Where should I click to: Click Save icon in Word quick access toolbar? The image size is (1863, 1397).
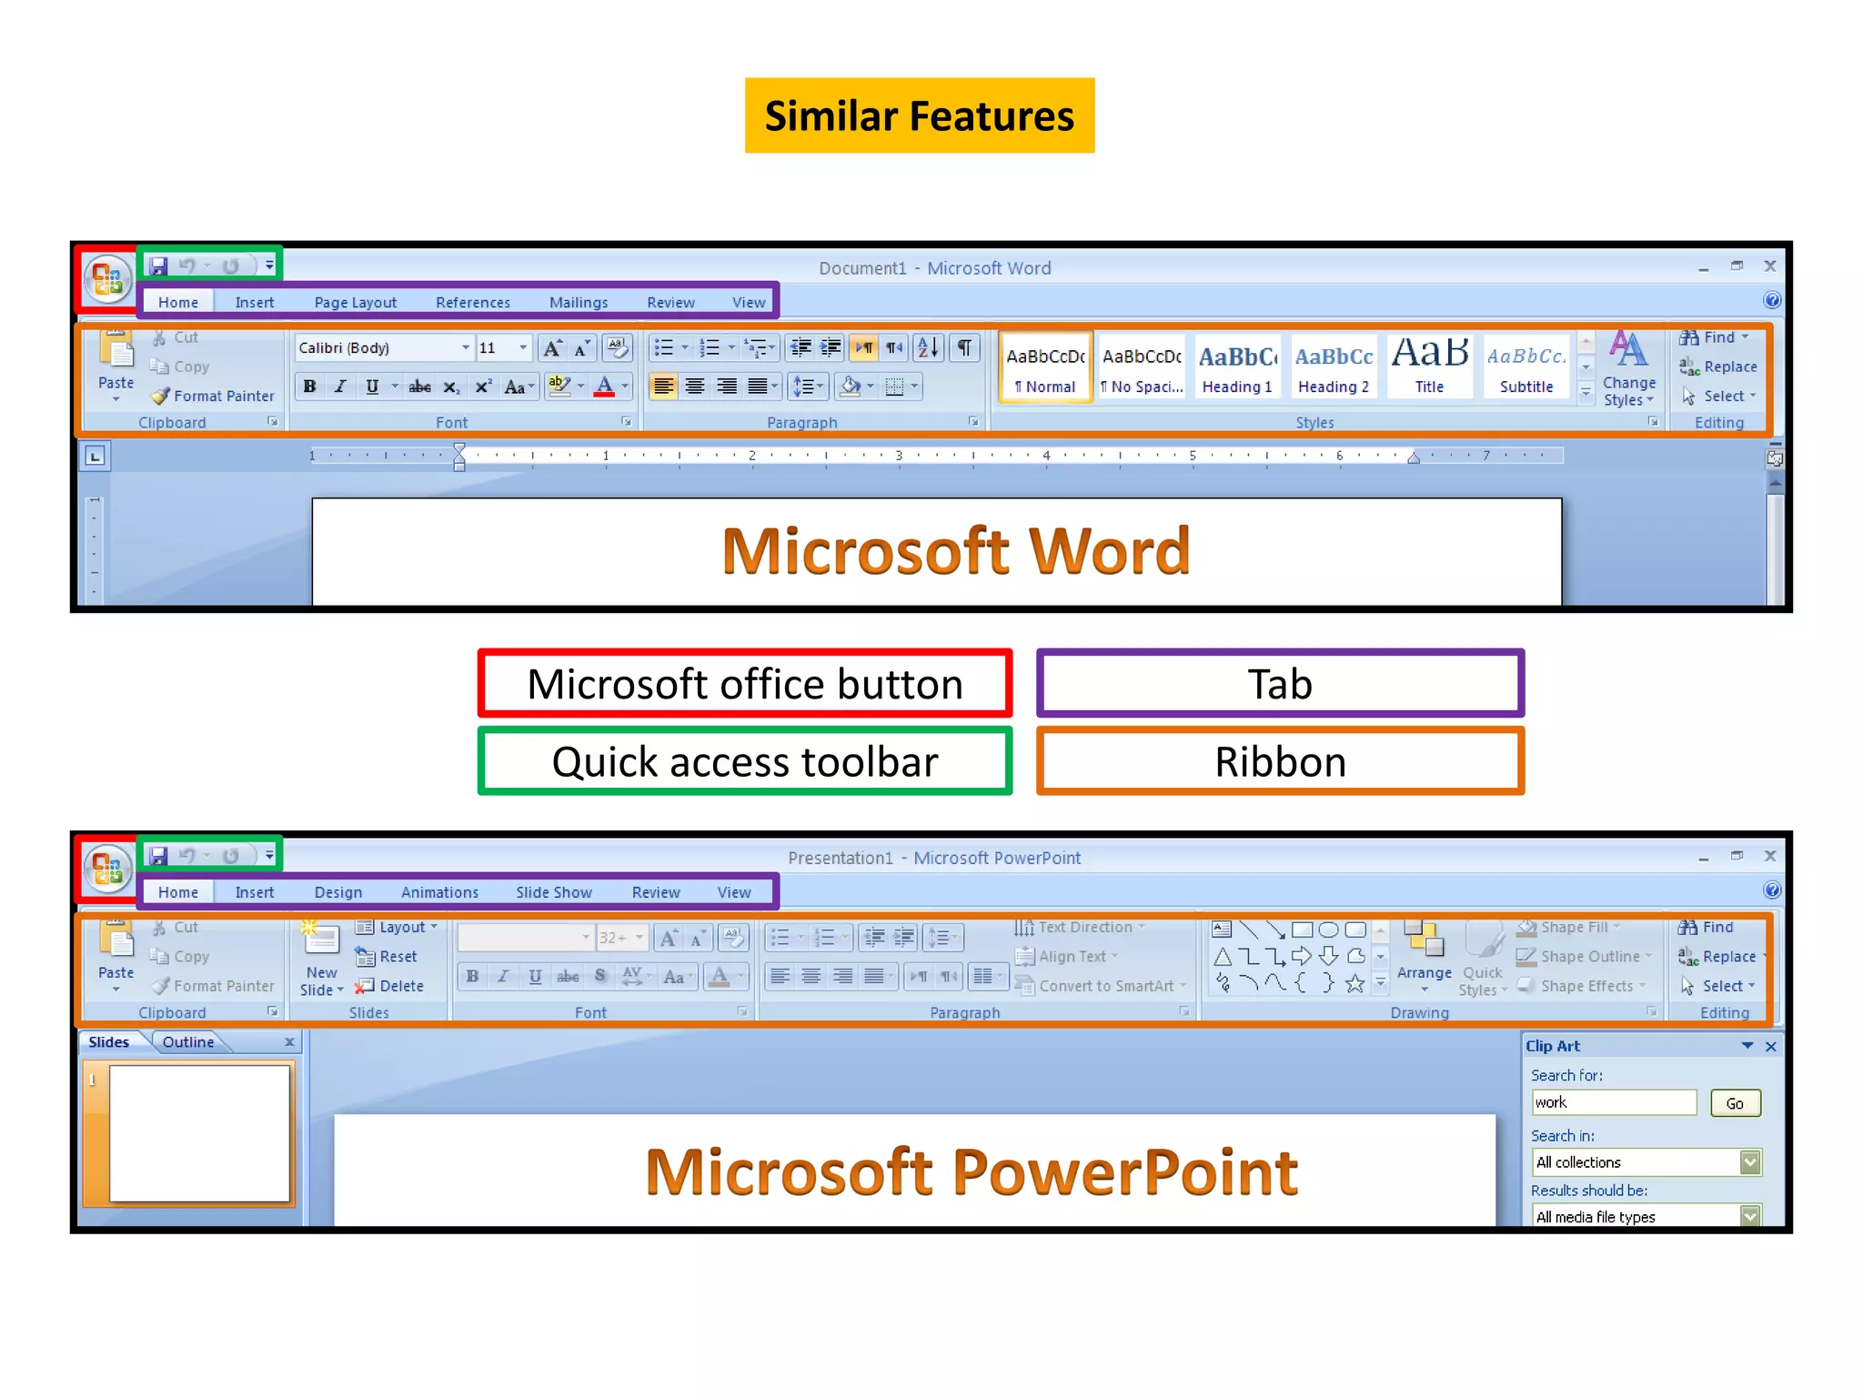pos(158,266)
